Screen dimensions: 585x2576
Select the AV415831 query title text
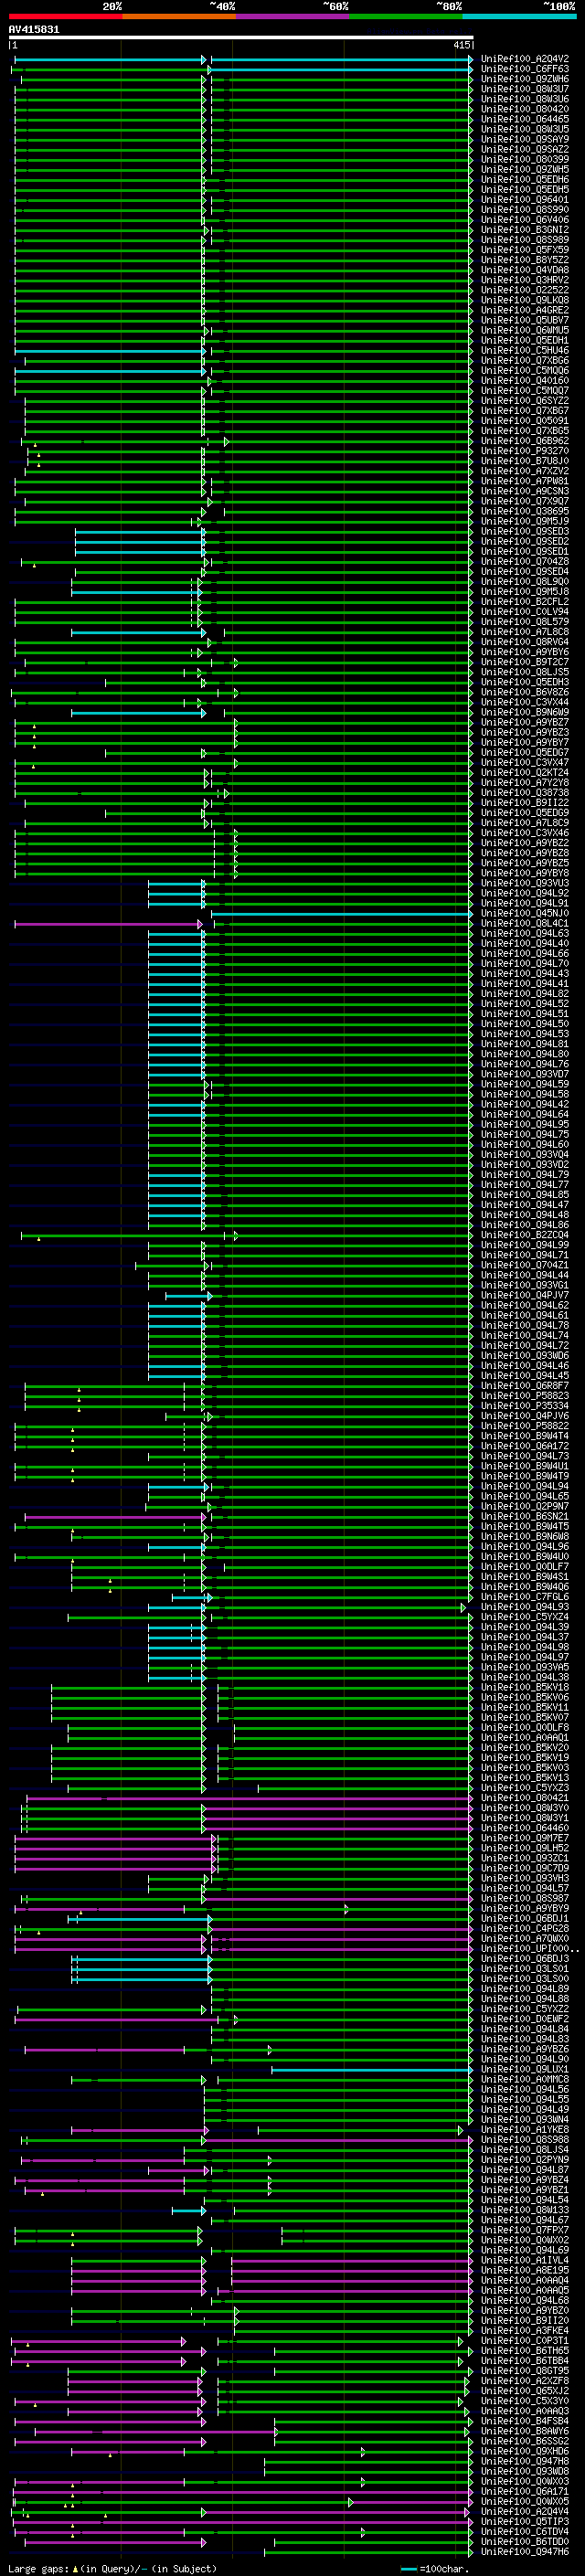tap(34, 29)
